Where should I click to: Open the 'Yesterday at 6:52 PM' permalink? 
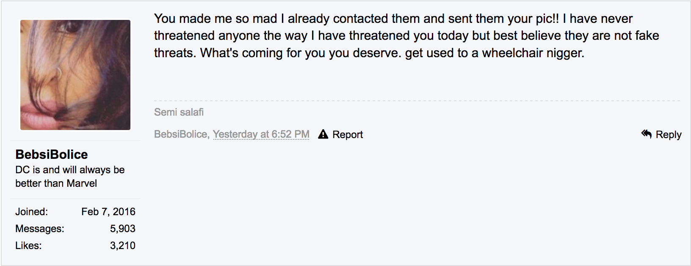pos(261,134)
